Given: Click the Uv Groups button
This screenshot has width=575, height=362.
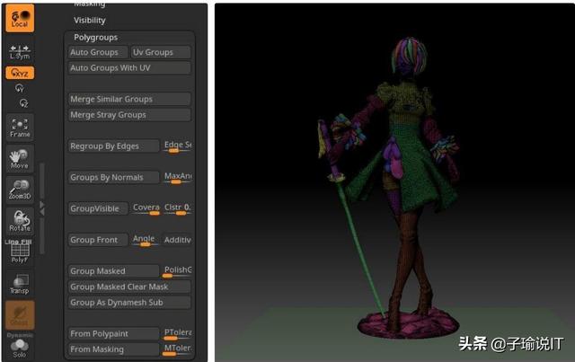Looking at the screenshot, I should (x=161, y=52).
